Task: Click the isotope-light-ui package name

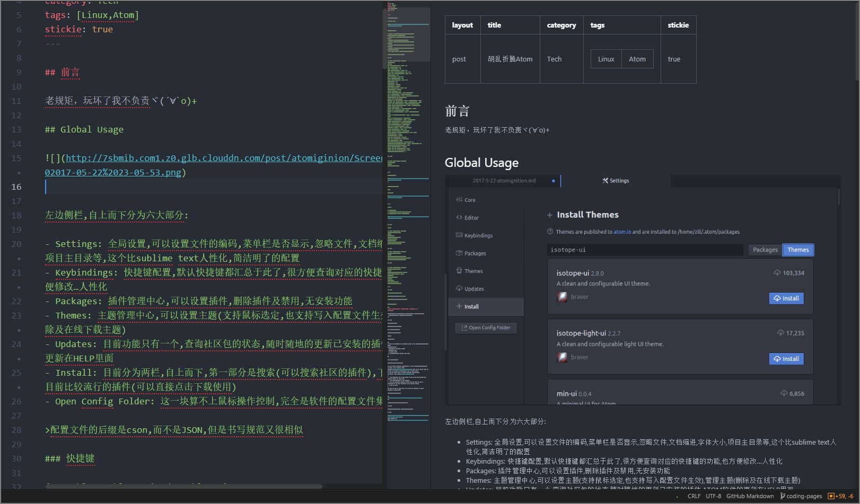Action: [x=581, y=333]
